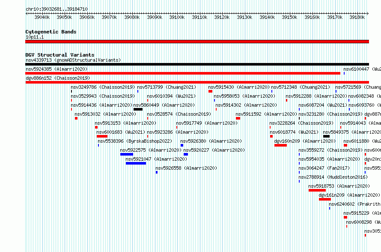Open variant nsv5923286 (Almarri2020)
The height and width of the screenshot is (252, 381).
coord(178,132)
